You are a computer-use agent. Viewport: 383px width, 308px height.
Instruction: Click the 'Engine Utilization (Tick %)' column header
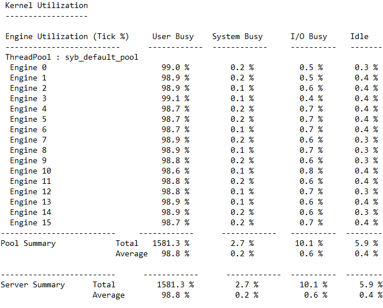67,37
